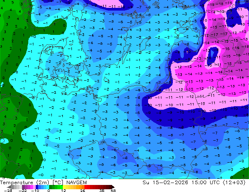Click the 'Su' weekday label
Screen dimensions: 249x192
(146, 183)
